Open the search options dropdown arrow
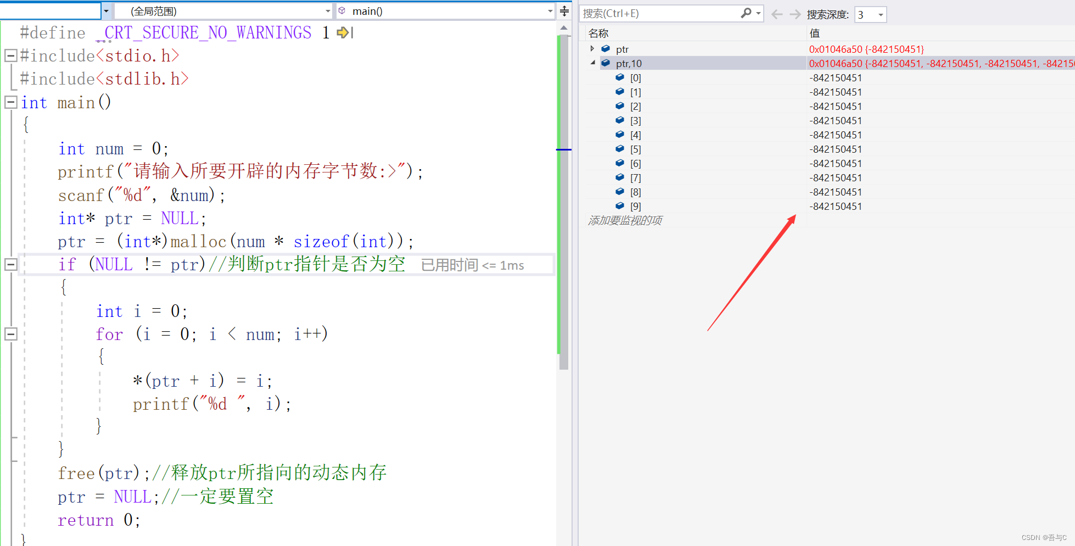 [758, 14]
